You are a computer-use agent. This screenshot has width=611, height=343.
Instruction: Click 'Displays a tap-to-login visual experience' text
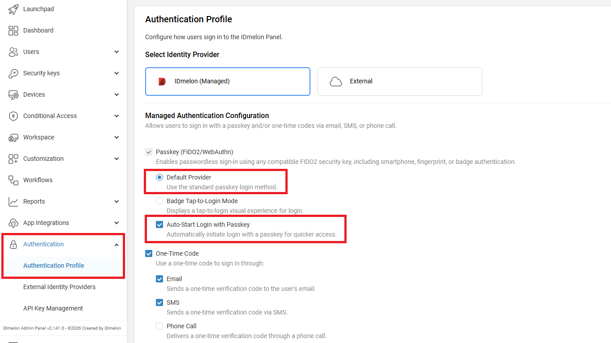point(235,211)
